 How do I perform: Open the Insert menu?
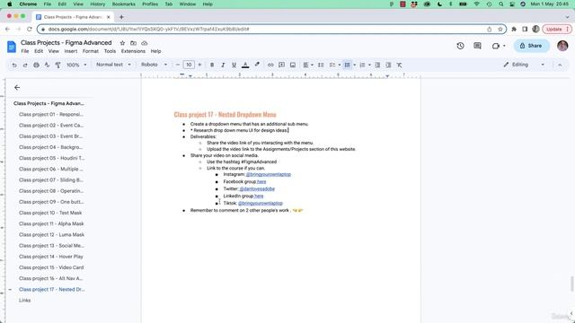pos(71,51)
